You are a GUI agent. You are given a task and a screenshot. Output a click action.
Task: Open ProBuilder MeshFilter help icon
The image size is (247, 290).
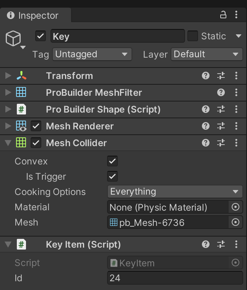tap(221, 92)
